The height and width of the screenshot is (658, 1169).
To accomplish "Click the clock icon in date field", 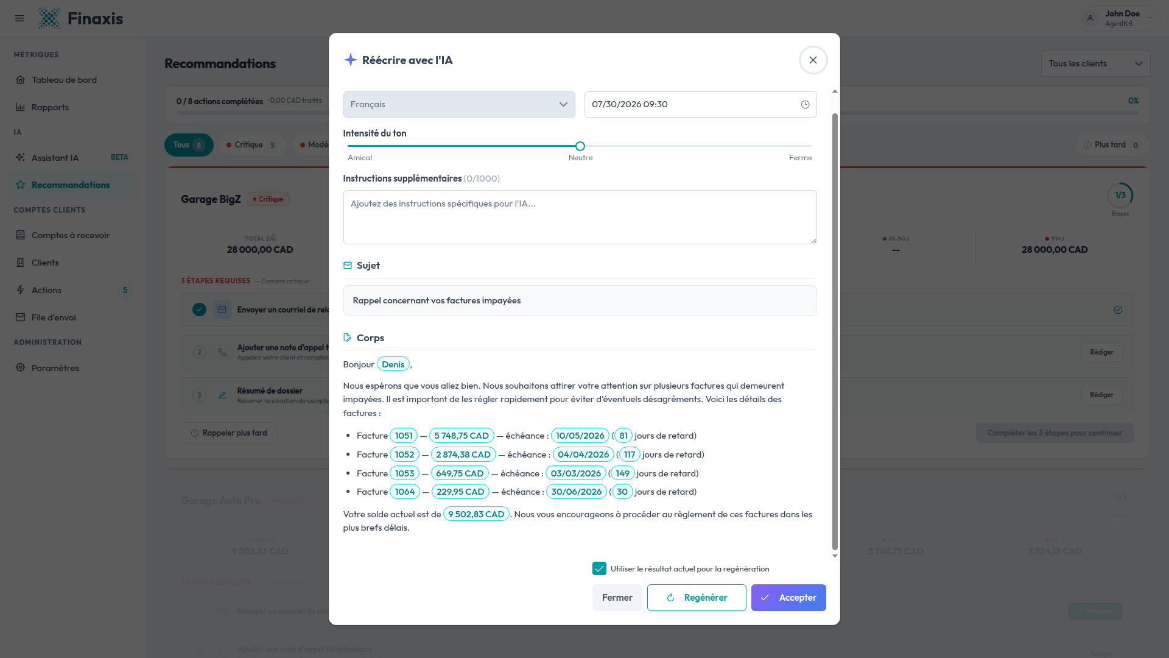I will [805, 105].
